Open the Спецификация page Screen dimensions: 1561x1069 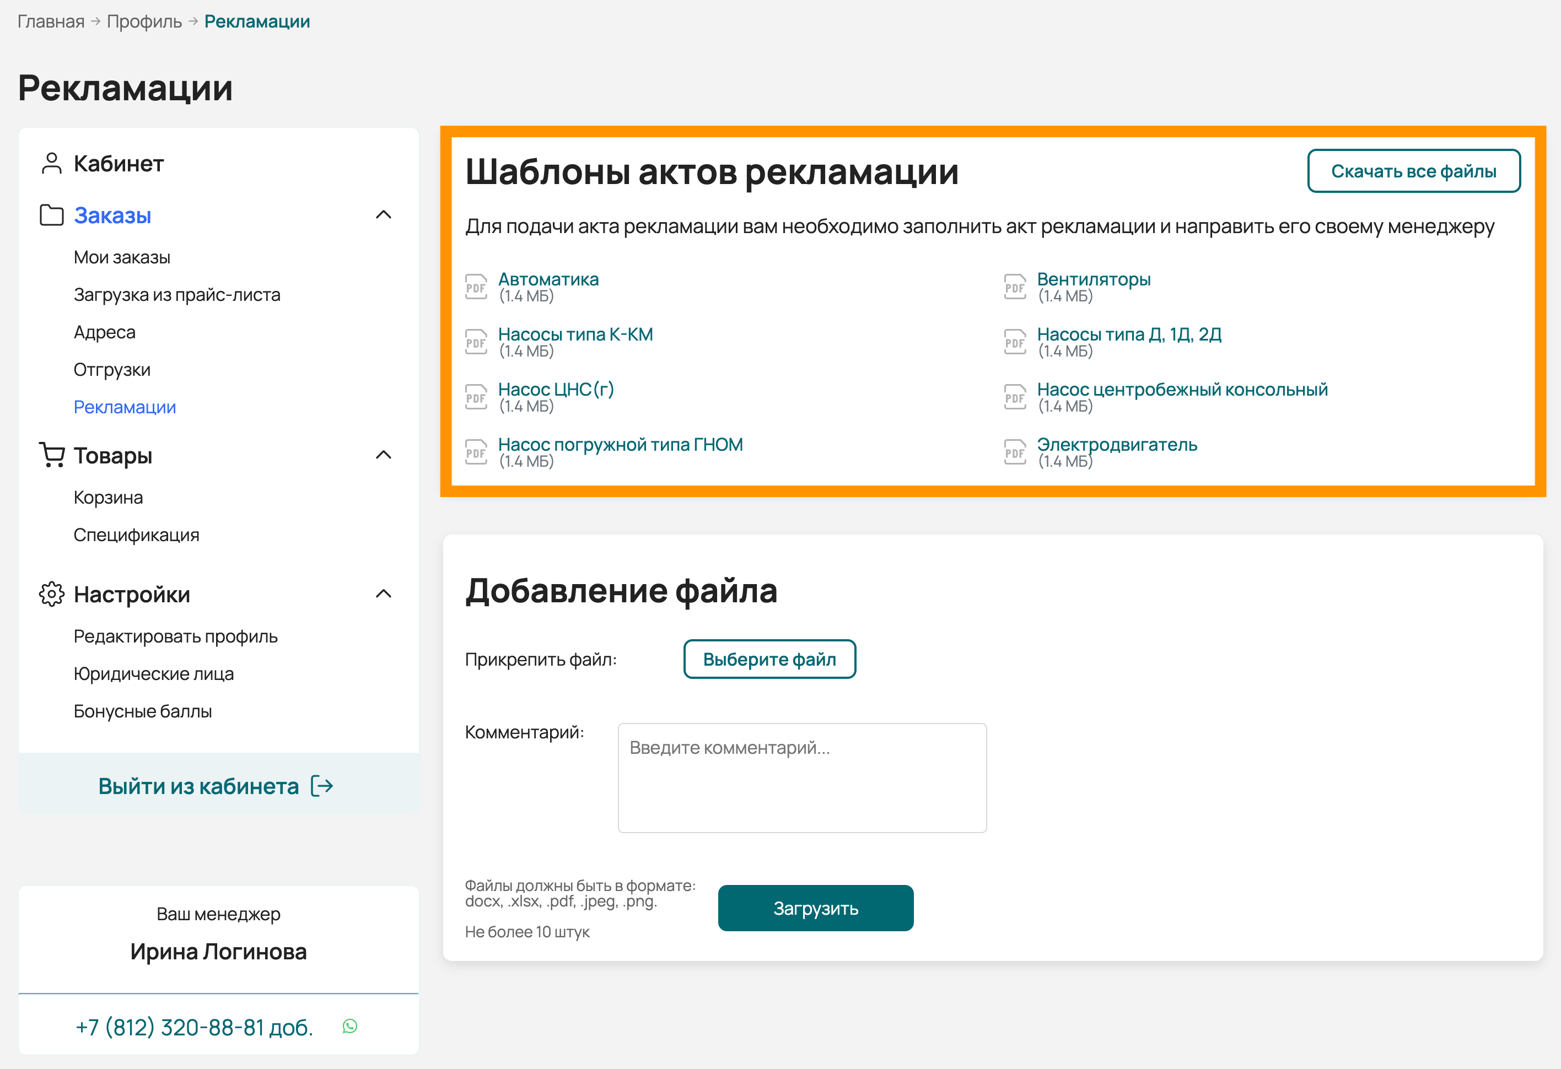tap(136, 535)
